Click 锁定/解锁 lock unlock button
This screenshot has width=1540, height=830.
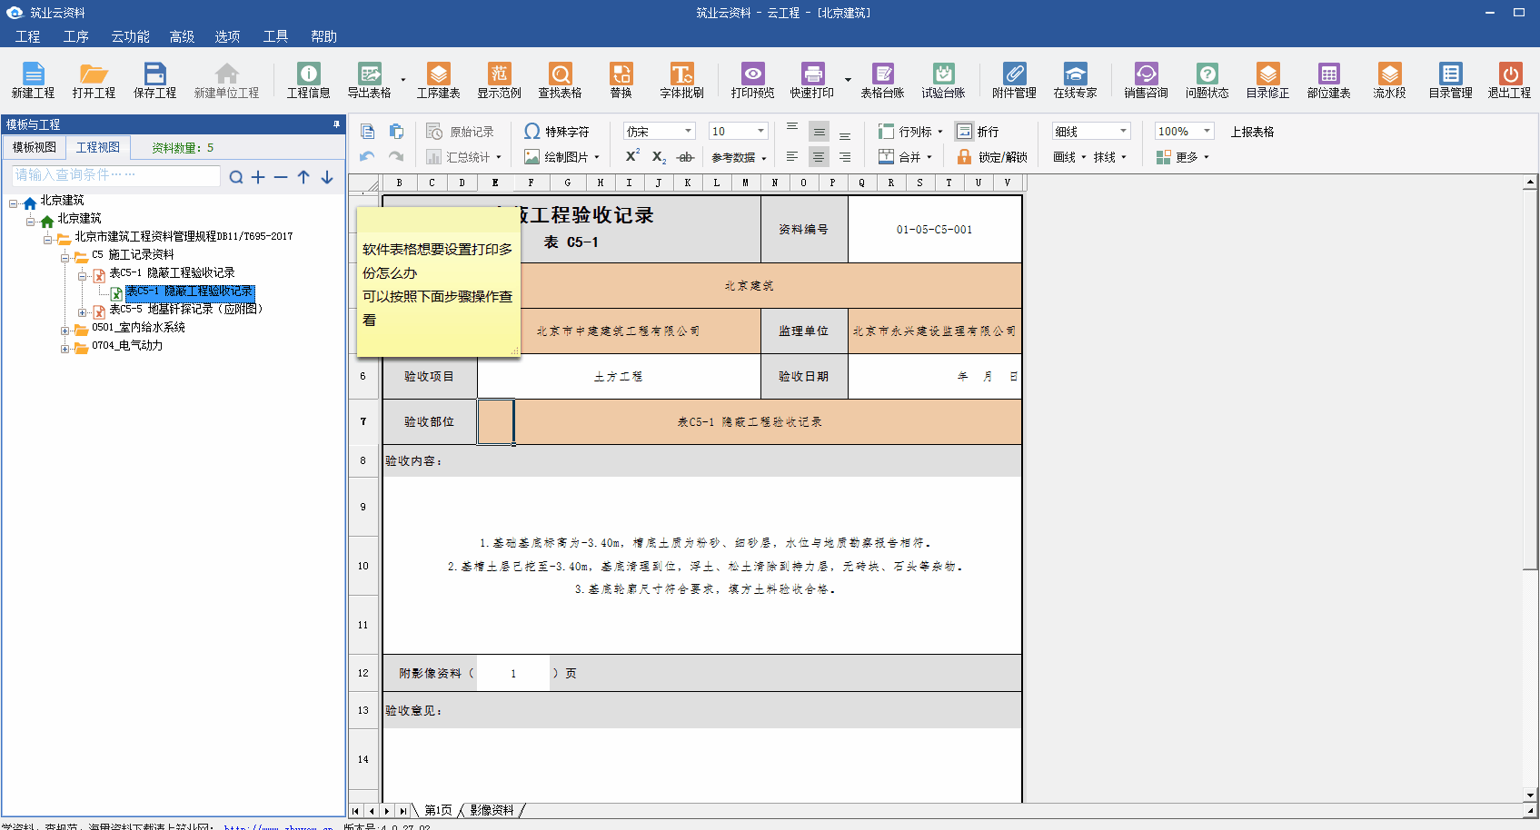tap(992, 157)
